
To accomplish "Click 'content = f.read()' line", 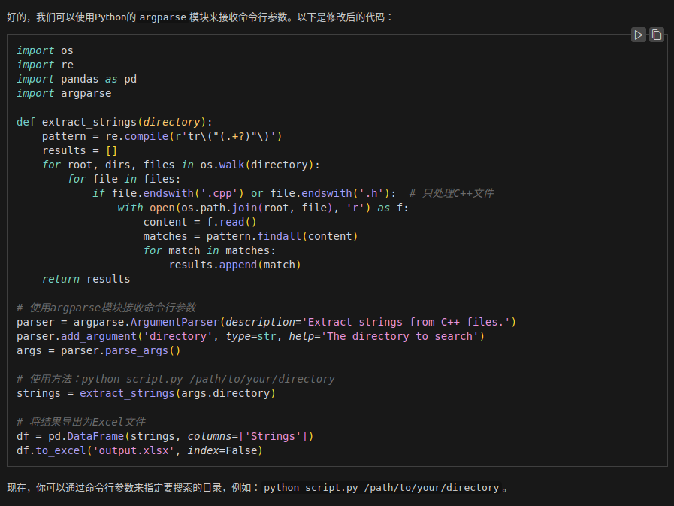I will click(x=200, y=222).
